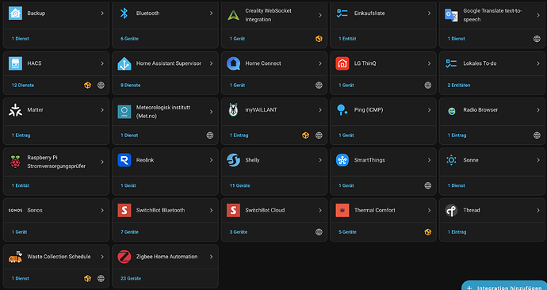
Task: Click the Sonos logo icon
Action: coord(15,210)
